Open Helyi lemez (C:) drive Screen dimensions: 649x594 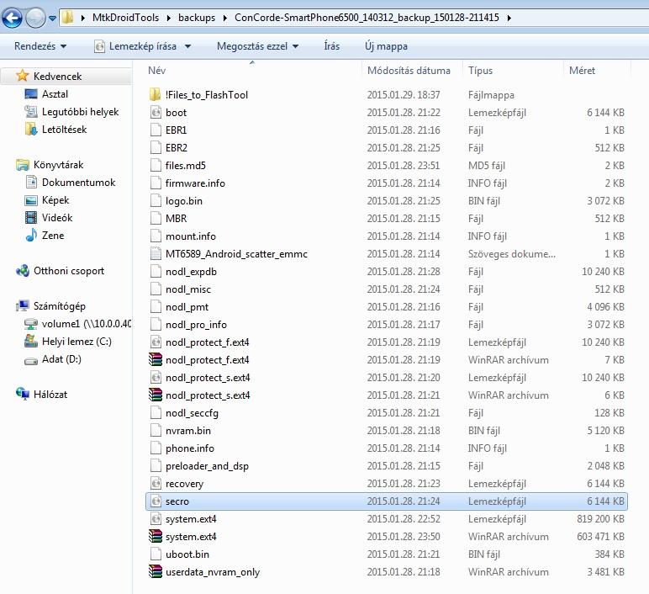pyautogui.click(x=77, y=342)
